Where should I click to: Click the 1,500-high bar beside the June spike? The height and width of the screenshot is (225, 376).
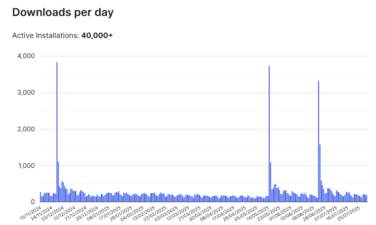(x=320, y=174)
